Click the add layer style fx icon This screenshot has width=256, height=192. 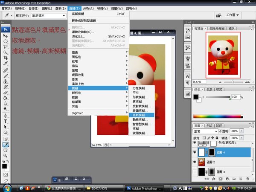tap(214, 179)
